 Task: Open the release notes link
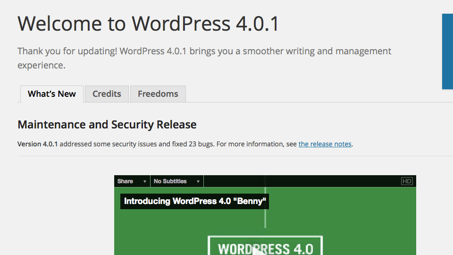325,144
